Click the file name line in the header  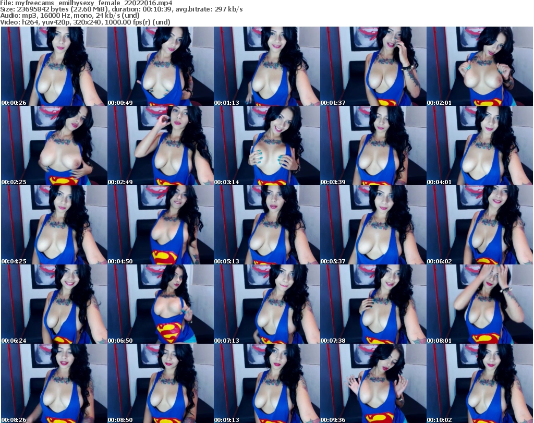[86, 3]
